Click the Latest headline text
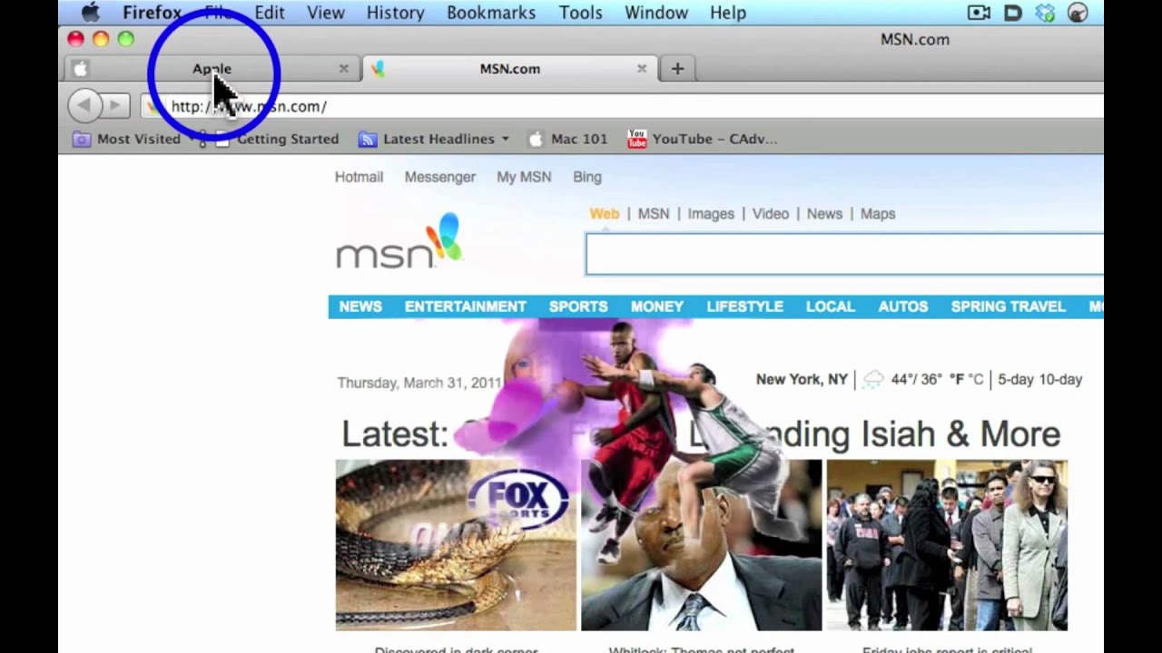Image resolution: width=1162 pixels, height=653 pixels. [x=701, y=434]
